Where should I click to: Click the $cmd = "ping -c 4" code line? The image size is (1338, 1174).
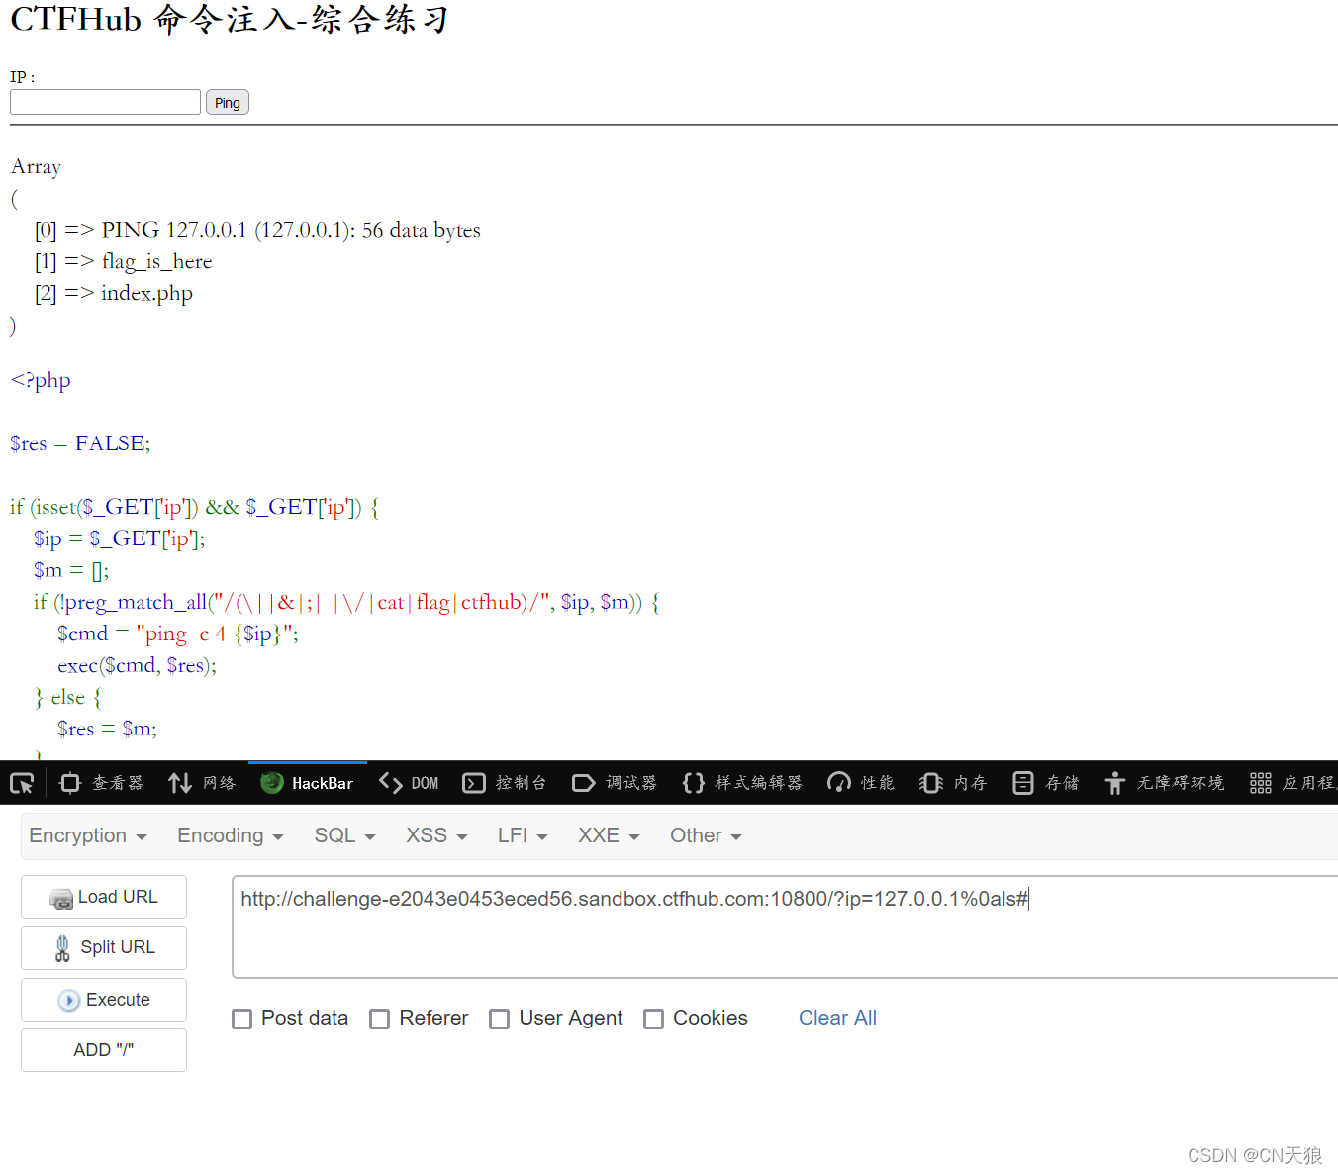178,634
